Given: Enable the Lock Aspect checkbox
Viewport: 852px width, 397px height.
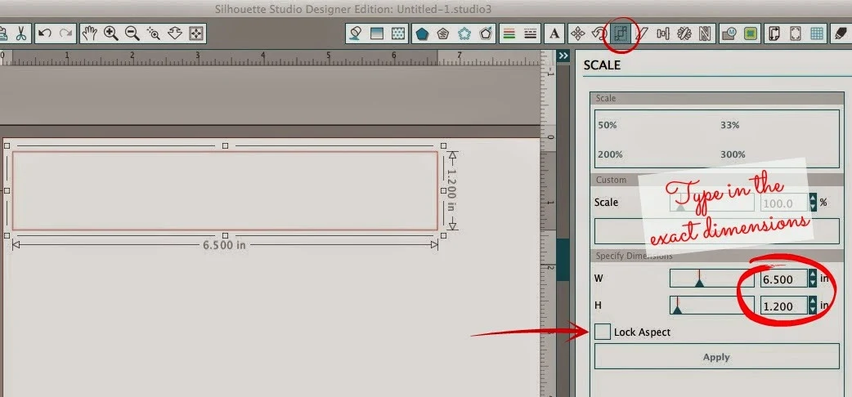Looking at the screenshot, I should point(602,332).
